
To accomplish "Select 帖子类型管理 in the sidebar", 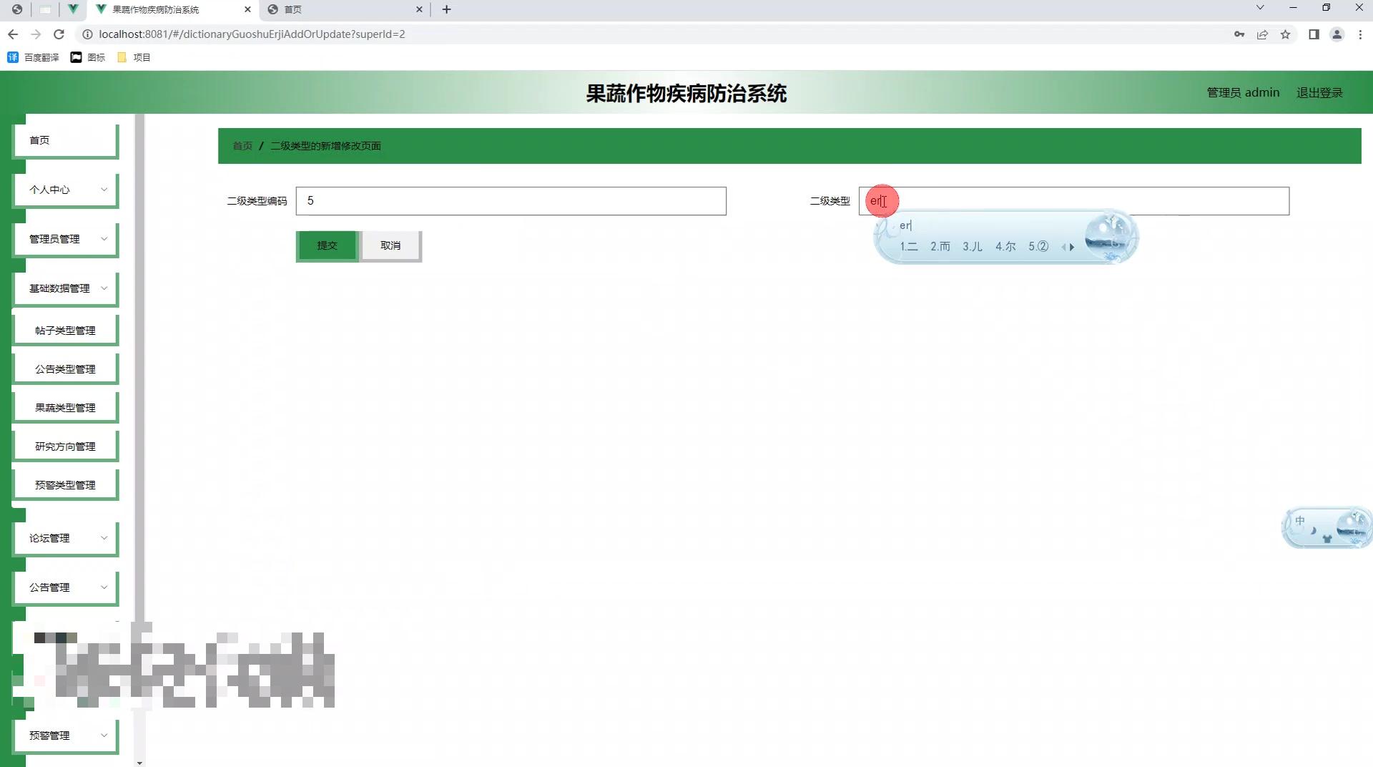I will click(64, 330).
